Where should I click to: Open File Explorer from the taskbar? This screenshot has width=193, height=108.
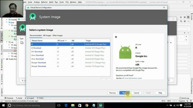(73, 105)
